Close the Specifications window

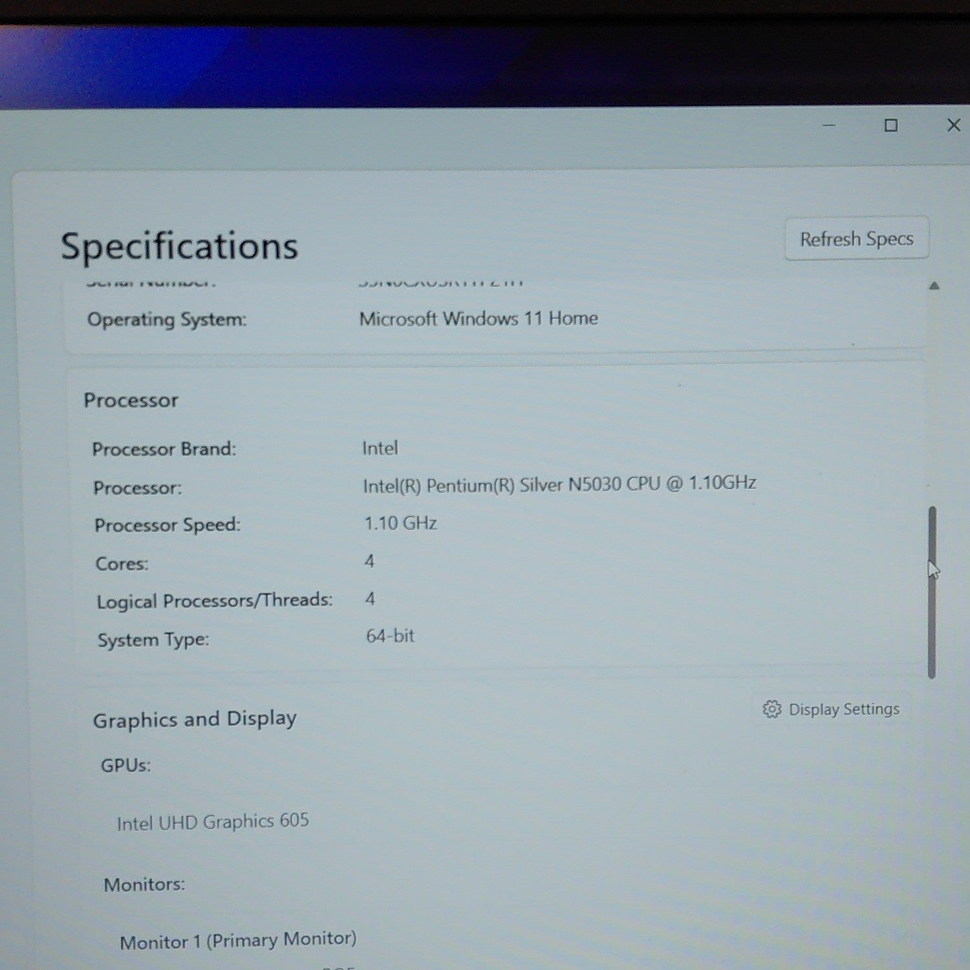tap(953, 125)
